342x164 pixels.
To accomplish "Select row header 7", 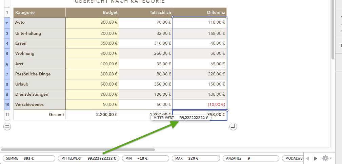I will pos(7,74).
